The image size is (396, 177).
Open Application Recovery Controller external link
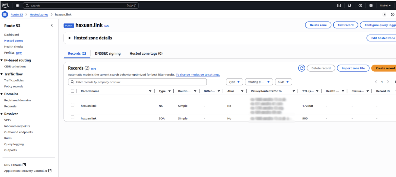[28, 171]
